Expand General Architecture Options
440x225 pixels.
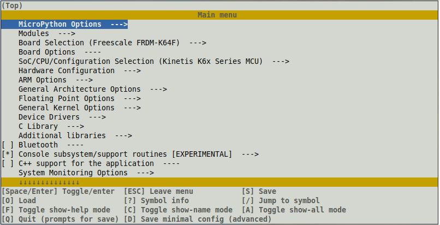93,89
